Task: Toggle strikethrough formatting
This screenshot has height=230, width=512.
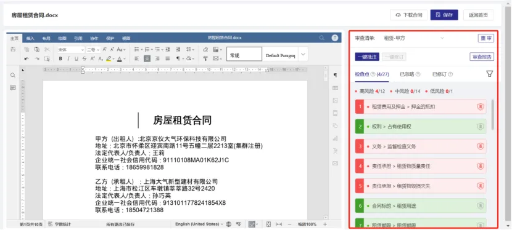Action: point(85,59)
